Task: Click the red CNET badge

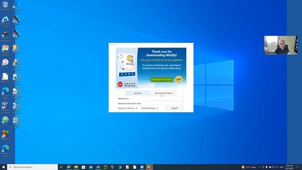Action: (120, 84)
